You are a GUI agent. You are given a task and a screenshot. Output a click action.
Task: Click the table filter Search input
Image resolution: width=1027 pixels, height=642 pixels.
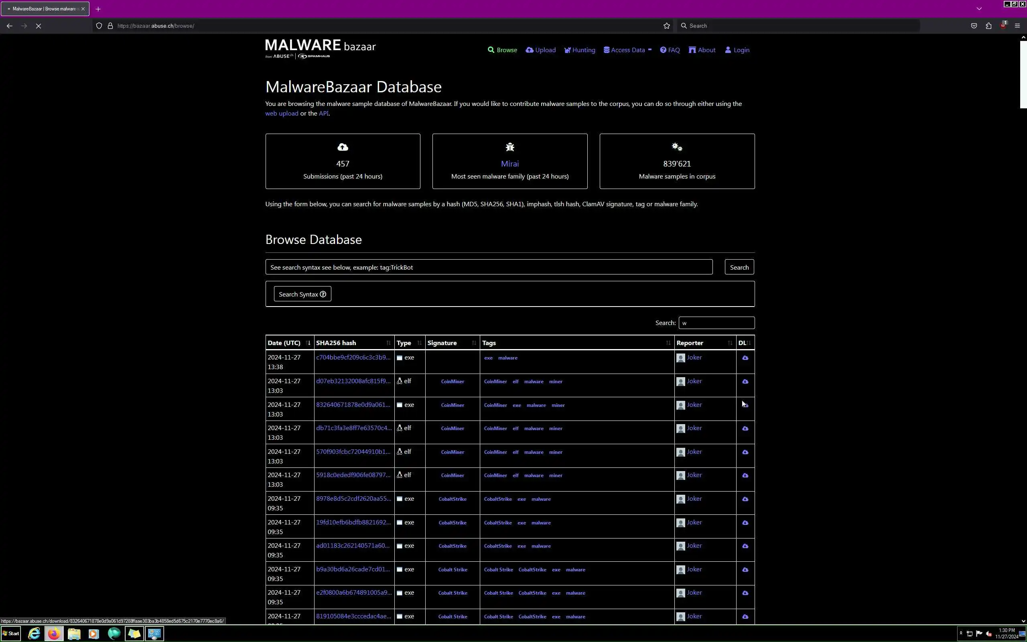[716, 323]
